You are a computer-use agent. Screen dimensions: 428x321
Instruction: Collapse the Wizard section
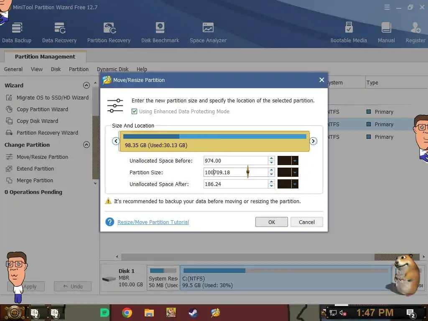tap(86, 85)
